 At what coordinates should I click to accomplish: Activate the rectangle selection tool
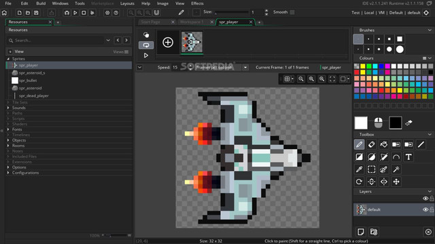coord(372,169)
